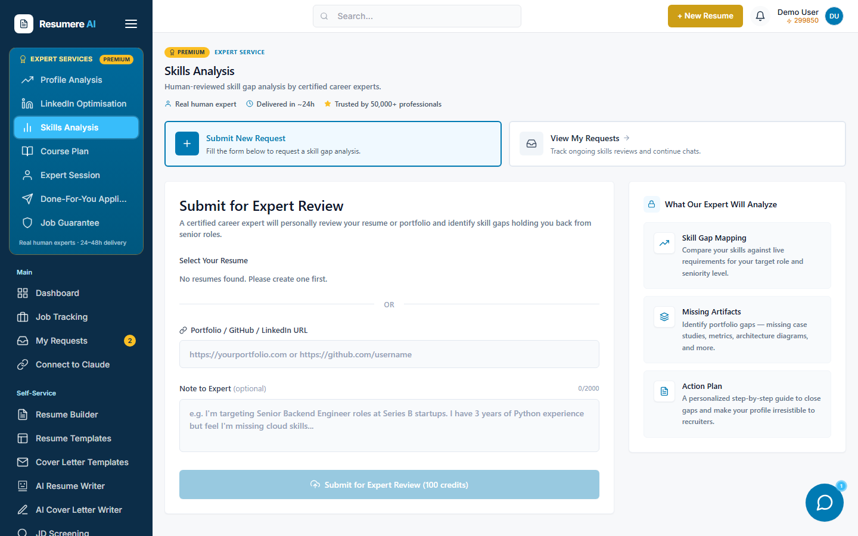Click the Resumere AI brand name
Image resolution: width=858 pixels, height=536 pixels.
coord(67,24)
